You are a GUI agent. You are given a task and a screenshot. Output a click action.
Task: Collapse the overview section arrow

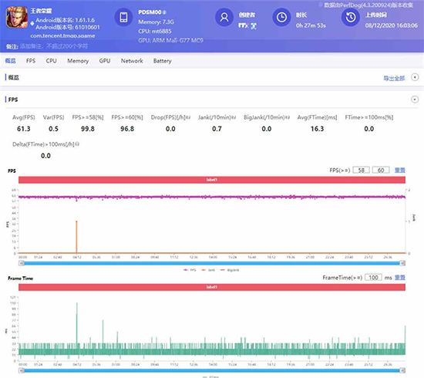(415, 77)
